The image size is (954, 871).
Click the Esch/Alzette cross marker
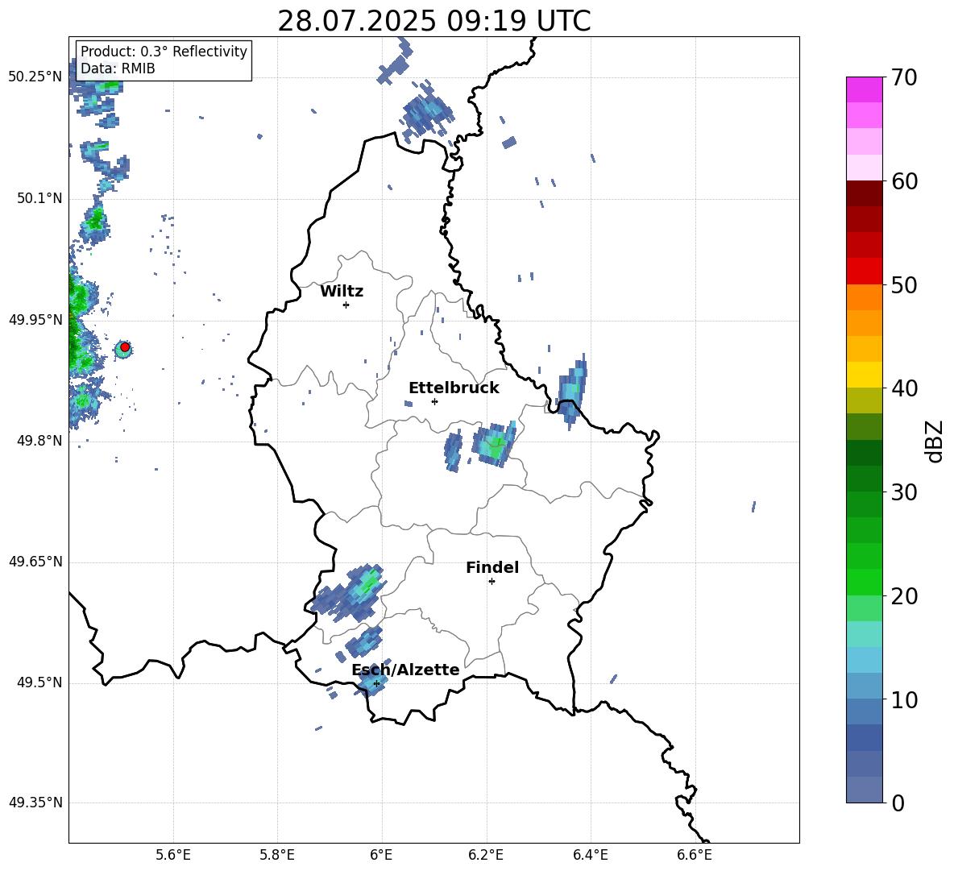click(x=376, y=683)
